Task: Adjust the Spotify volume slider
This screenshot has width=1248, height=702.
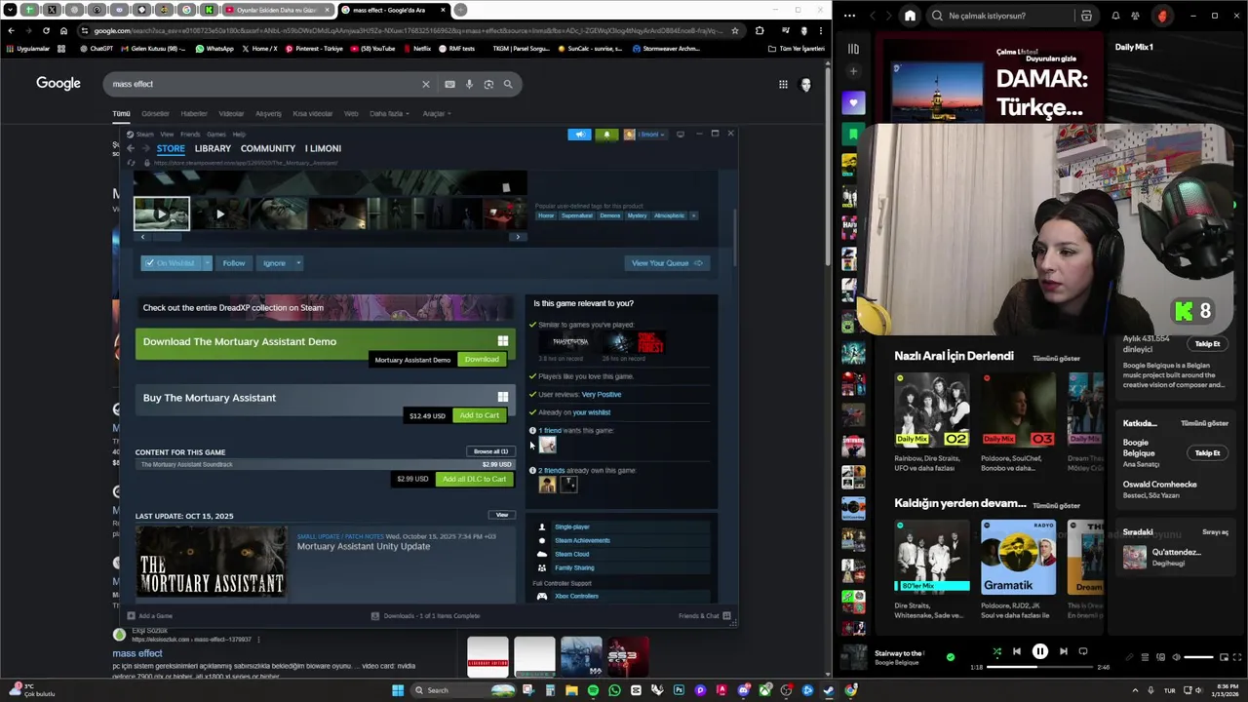Action: tap(1198, 657)
